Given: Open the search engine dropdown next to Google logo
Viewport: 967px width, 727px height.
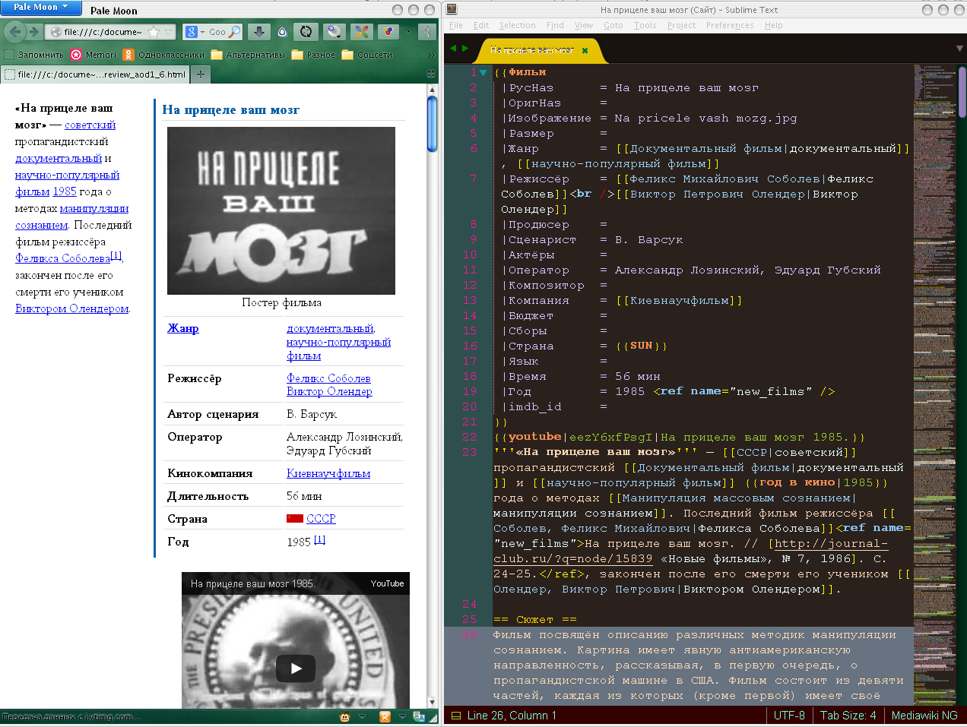Looking at the screenshot, I should 202,32.
